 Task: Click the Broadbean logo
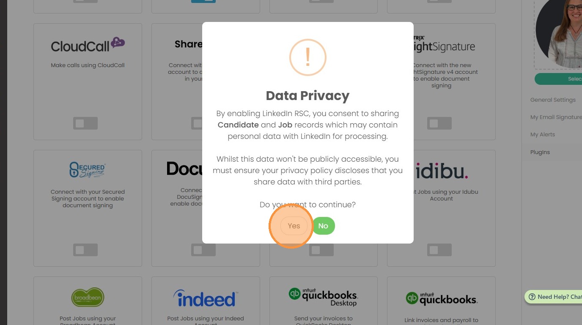click(88, 297)
